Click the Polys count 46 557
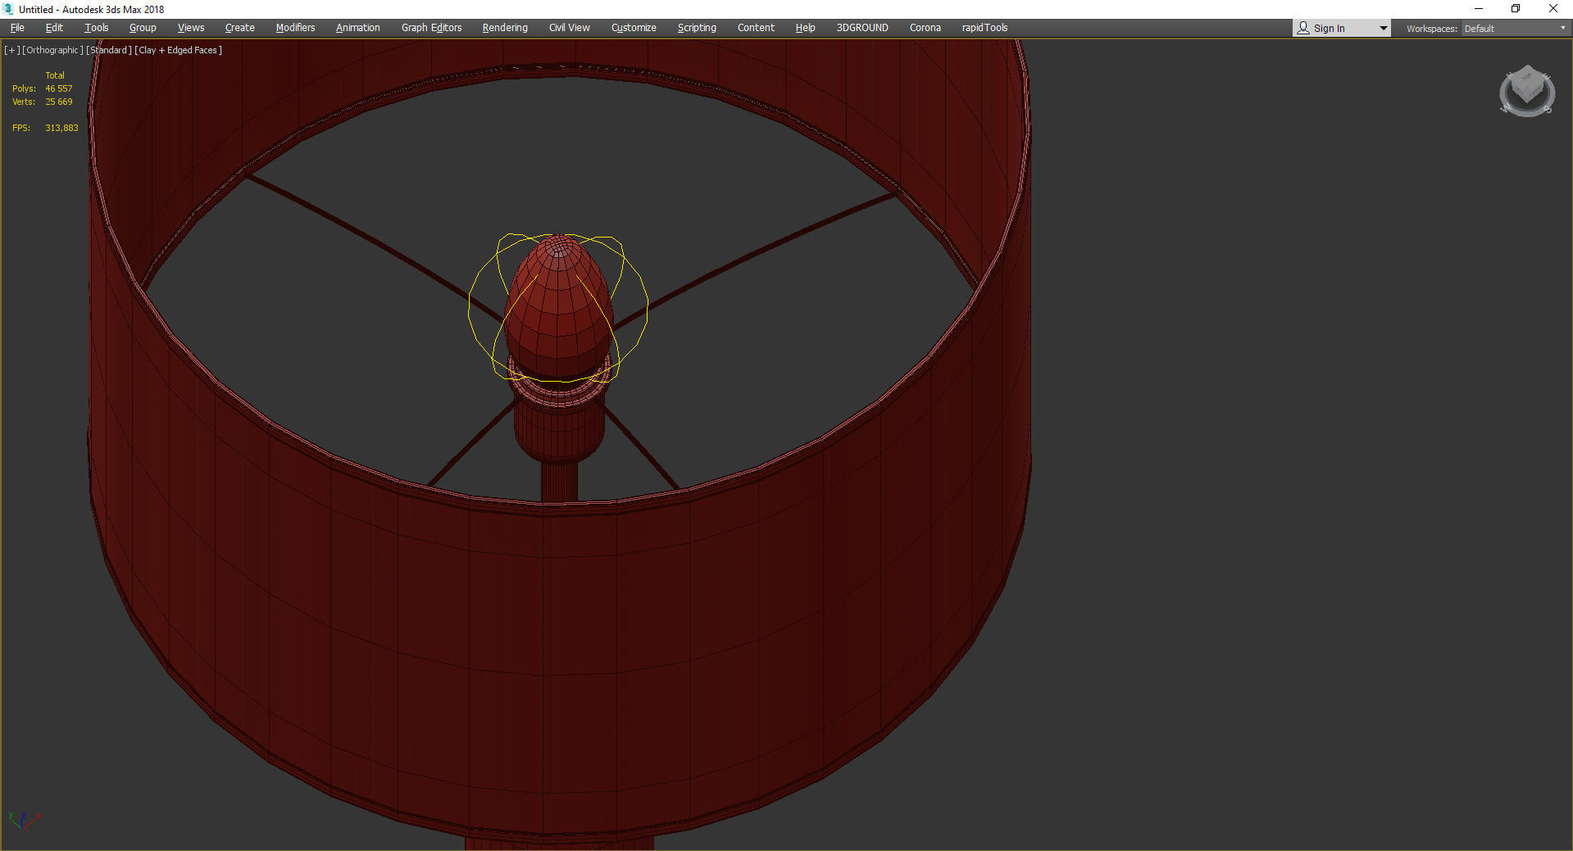 point(59,88)
